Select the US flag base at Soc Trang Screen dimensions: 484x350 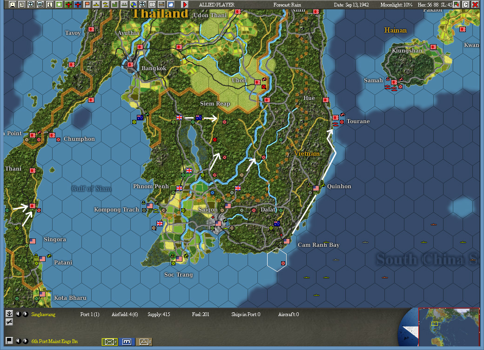(179, 258)
